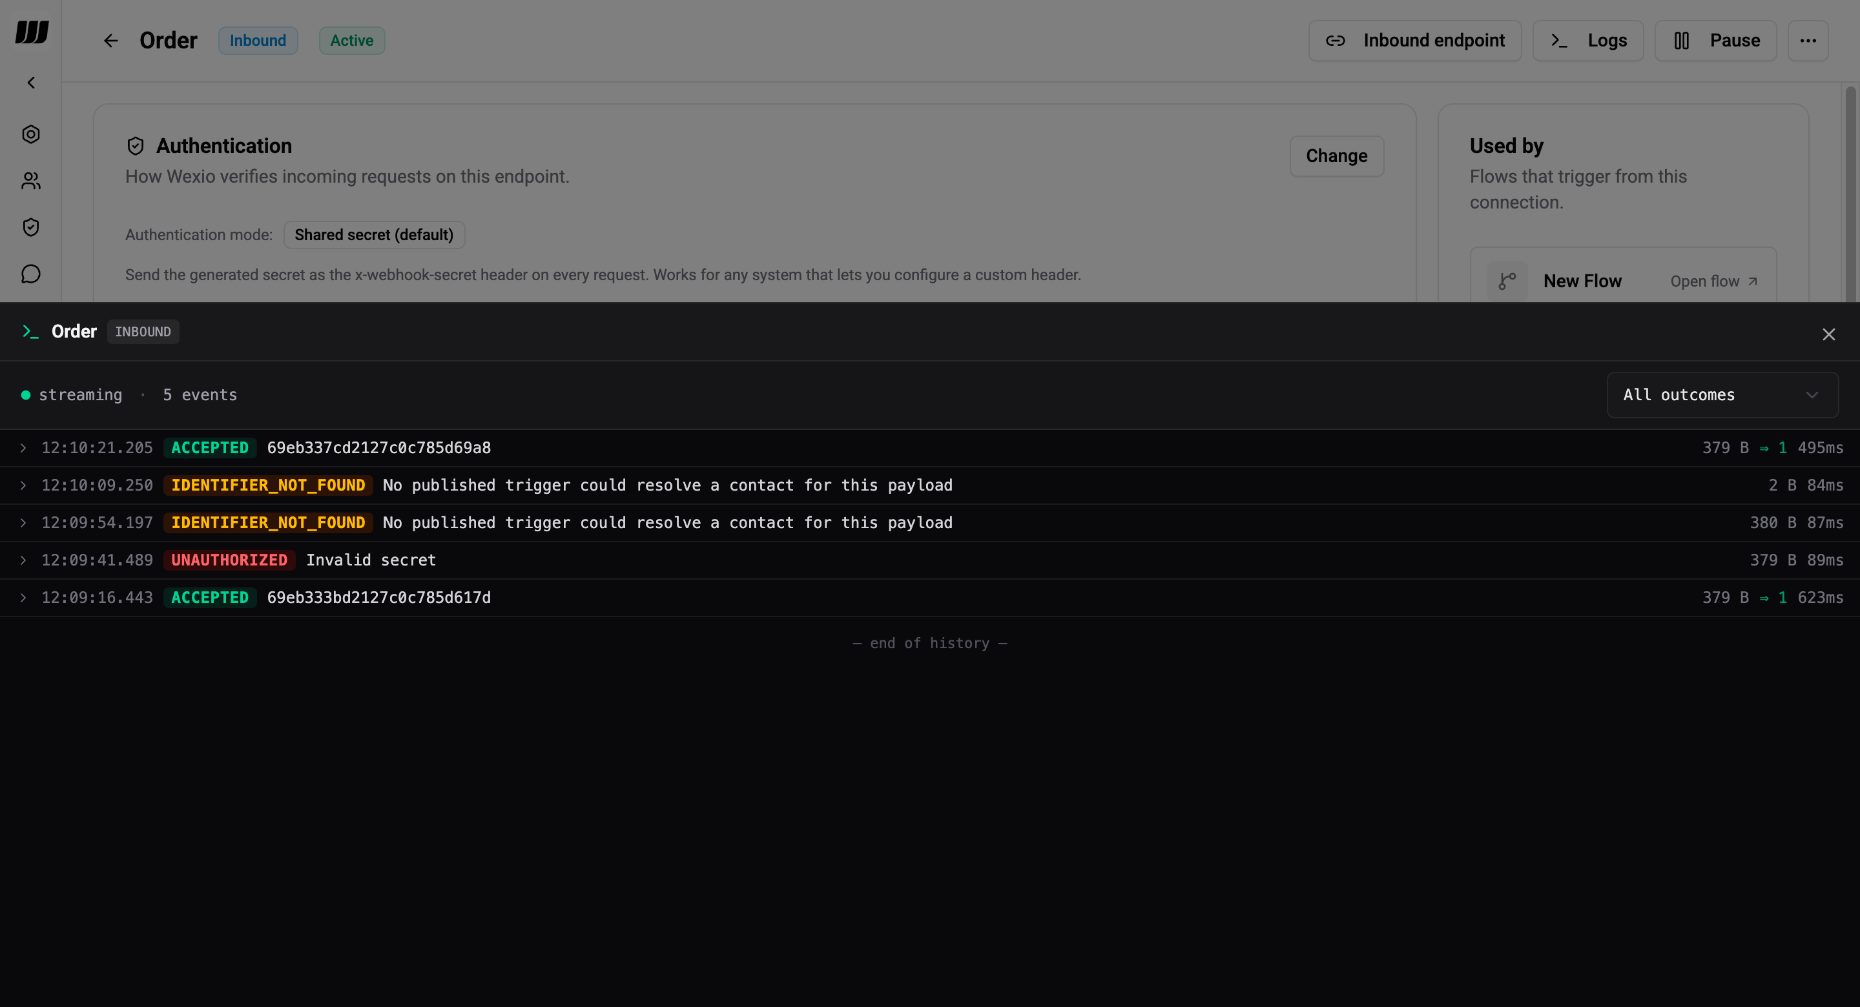Close the Order log panel

[x=1829, y=334]
